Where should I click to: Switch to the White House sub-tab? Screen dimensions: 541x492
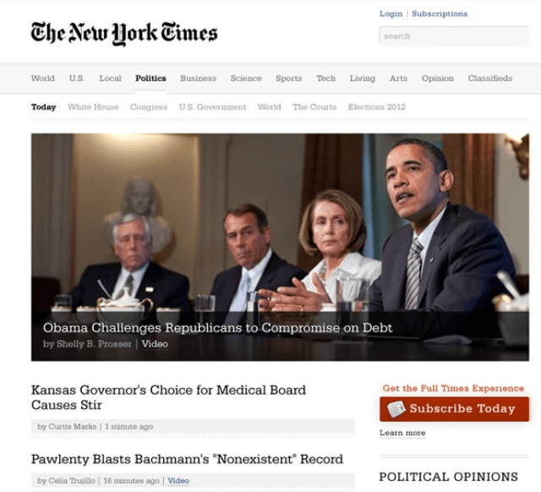(x=93, y=107)
